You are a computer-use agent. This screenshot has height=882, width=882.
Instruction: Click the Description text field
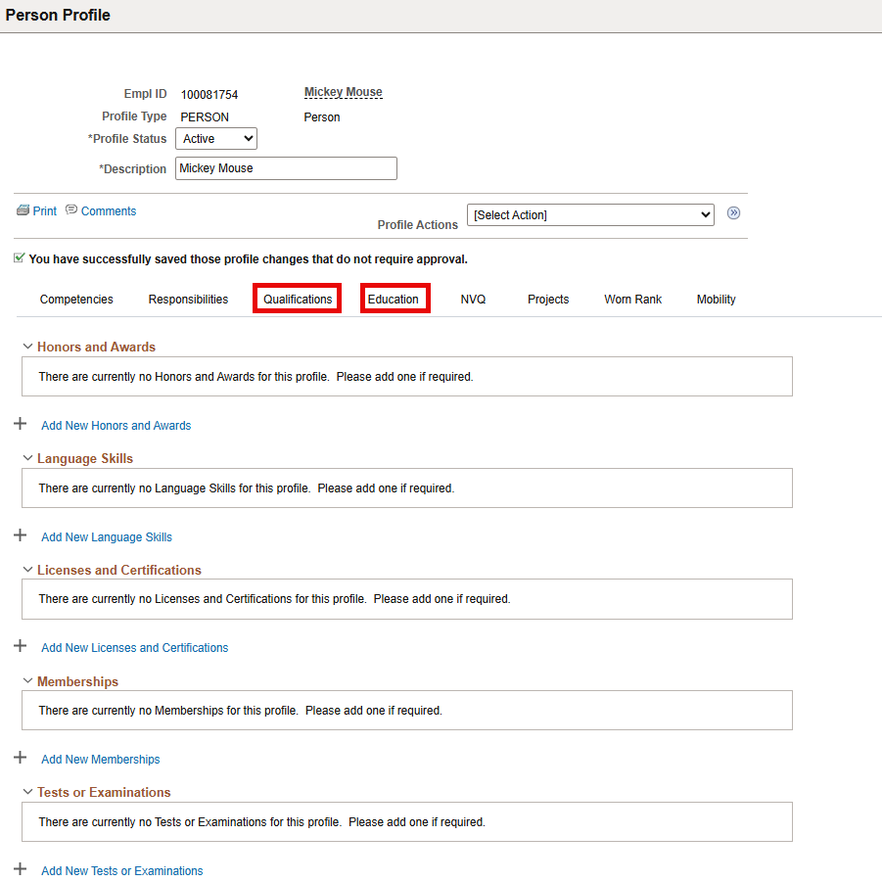(x=286, y=168)
